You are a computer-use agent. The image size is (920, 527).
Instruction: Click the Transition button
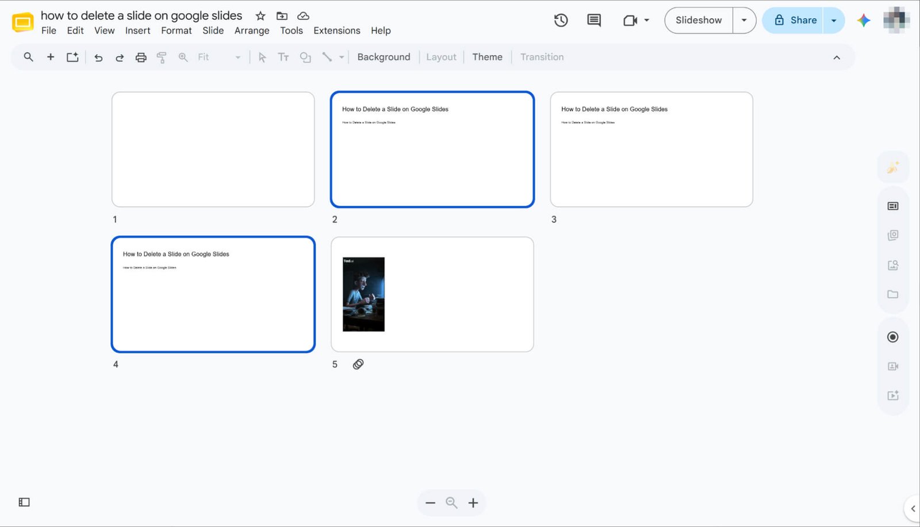542,57
